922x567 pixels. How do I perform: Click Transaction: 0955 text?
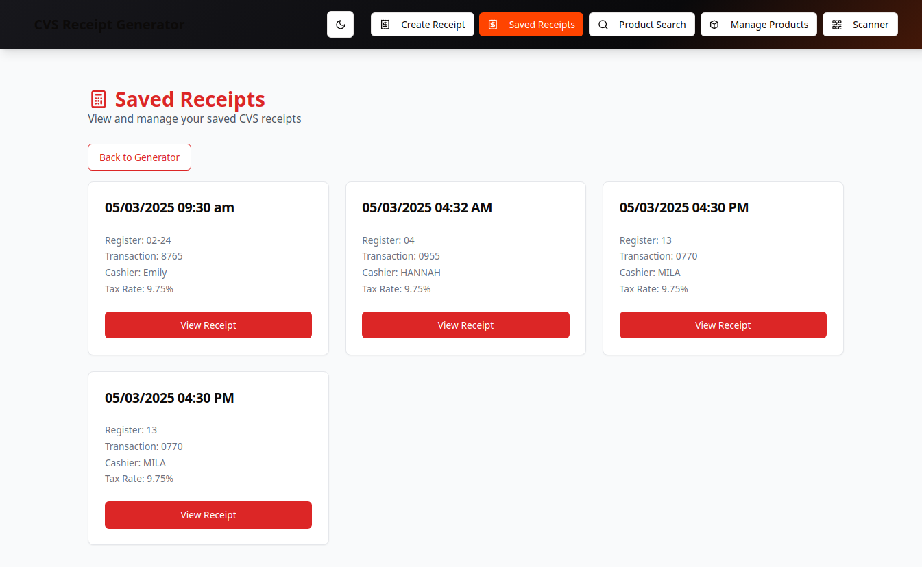(401, 256)
